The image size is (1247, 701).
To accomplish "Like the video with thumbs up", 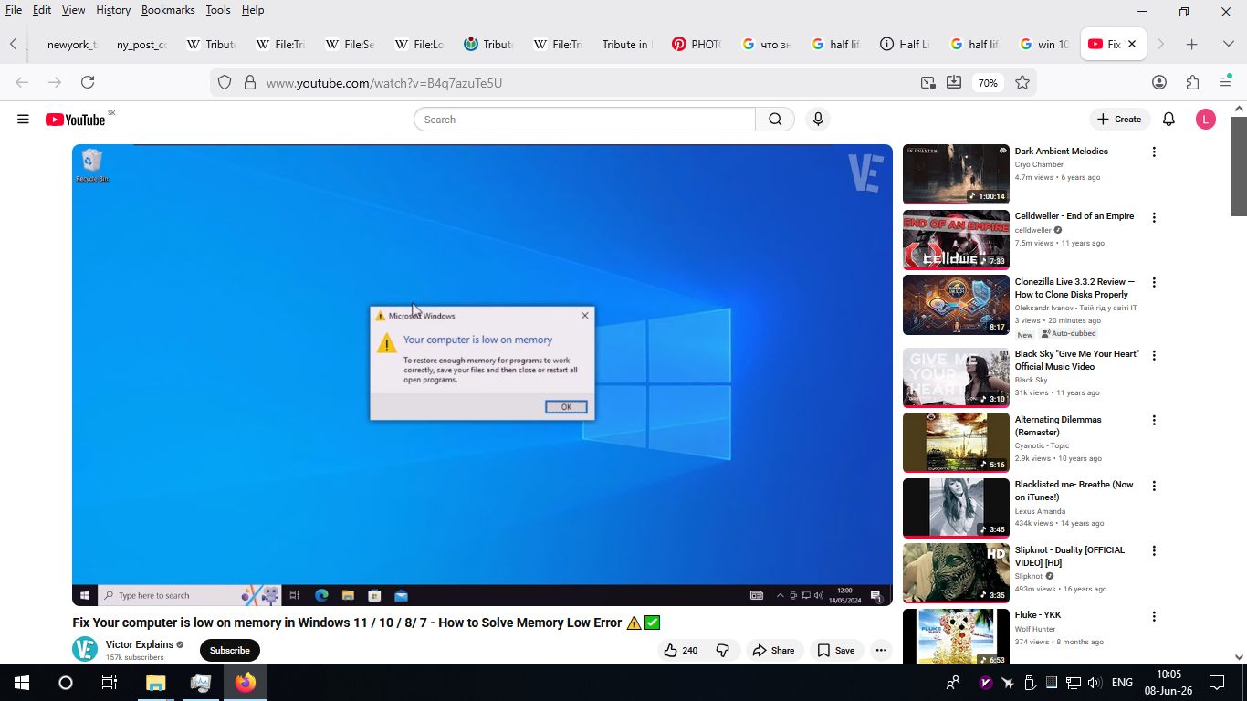I will coord(681,650).
